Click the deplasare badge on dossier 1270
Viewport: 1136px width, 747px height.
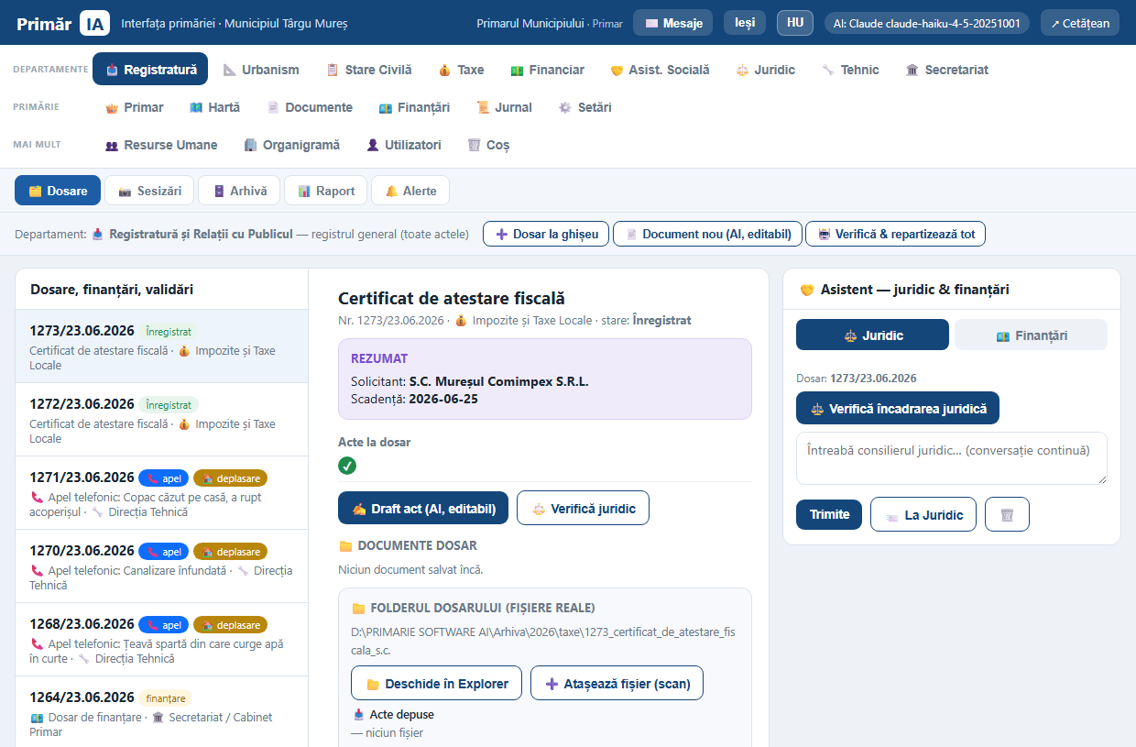pyautogui.click(x=230, y=551)
